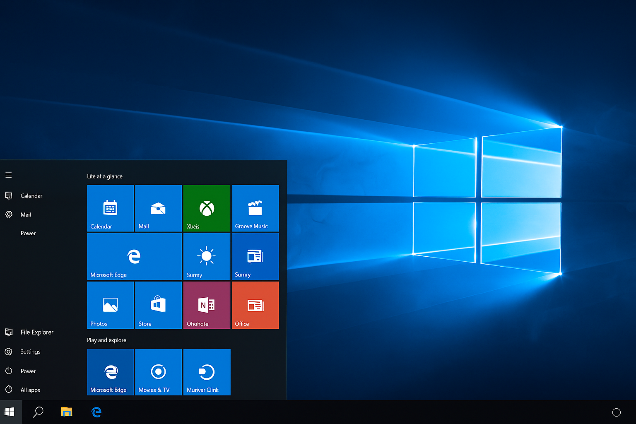This screenshot has width=636, height=424.
Task: Open the purple Ohahote tile
Action: point(207,305)
